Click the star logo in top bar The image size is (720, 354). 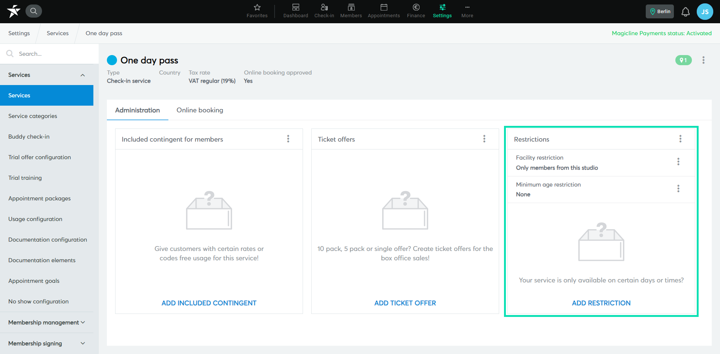[13, 11]
